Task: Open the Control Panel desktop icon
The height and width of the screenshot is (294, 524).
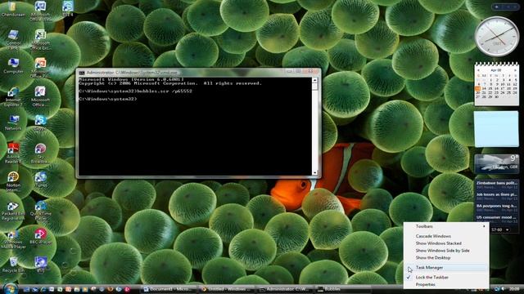Action: [13, 40]
